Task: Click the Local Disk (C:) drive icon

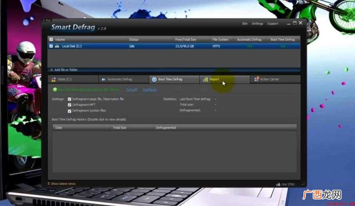Action: (57, 46)
